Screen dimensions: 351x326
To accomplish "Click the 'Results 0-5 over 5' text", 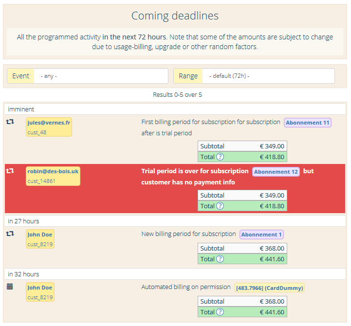I will tap(177, 95).
